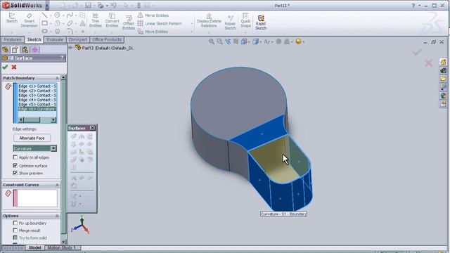Select Edge <5> Contact in boundary list
The height and width of the screenshot is (253, 450).
pyautogui.click(x=37, y=105)
